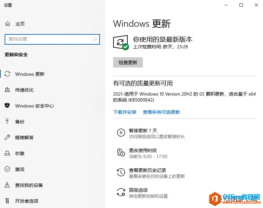
Task: Go to Windows 安全中心 page
Action: click(x=34, y=106)
